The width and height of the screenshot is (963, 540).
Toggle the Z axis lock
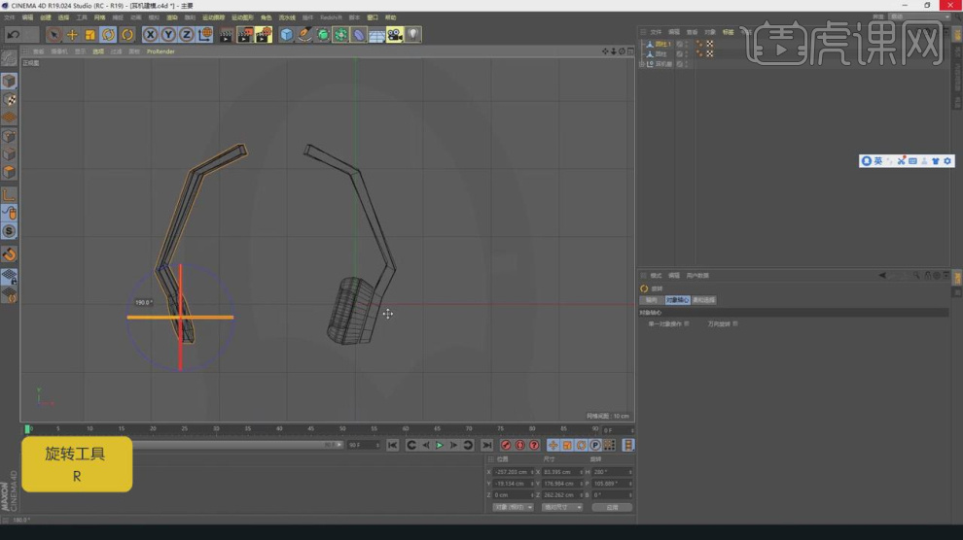[x=187, y=35]
